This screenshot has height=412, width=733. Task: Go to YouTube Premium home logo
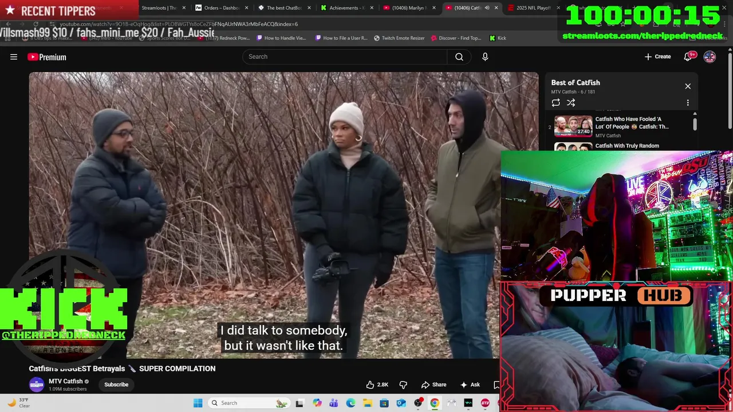[47, 57]
